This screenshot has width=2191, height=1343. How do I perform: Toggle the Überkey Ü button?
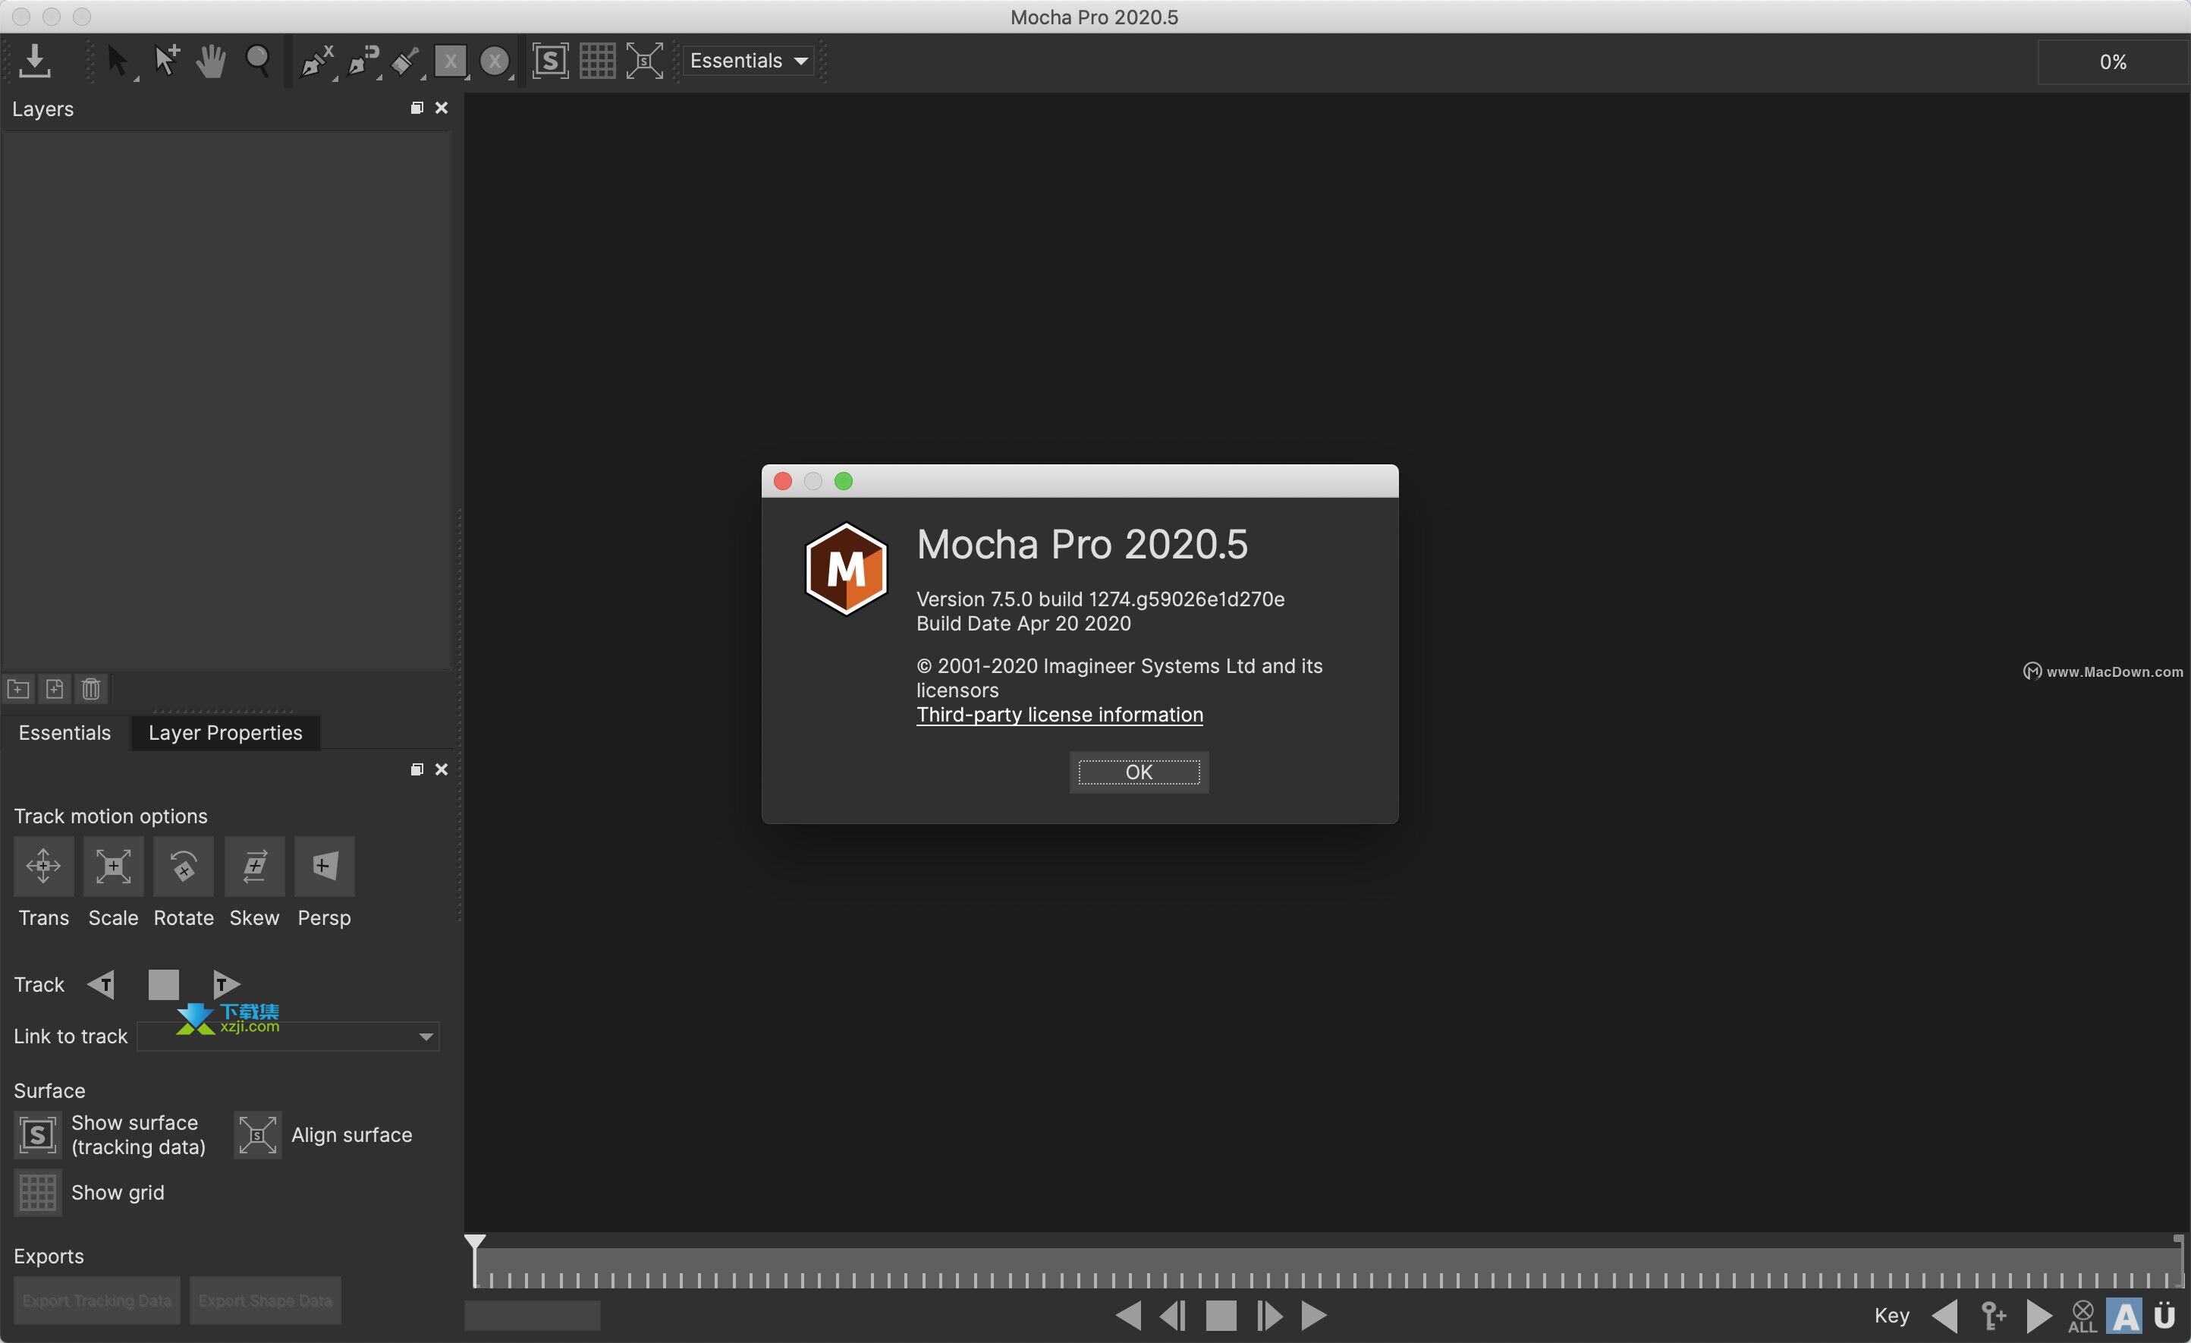click(2165, 1316)
